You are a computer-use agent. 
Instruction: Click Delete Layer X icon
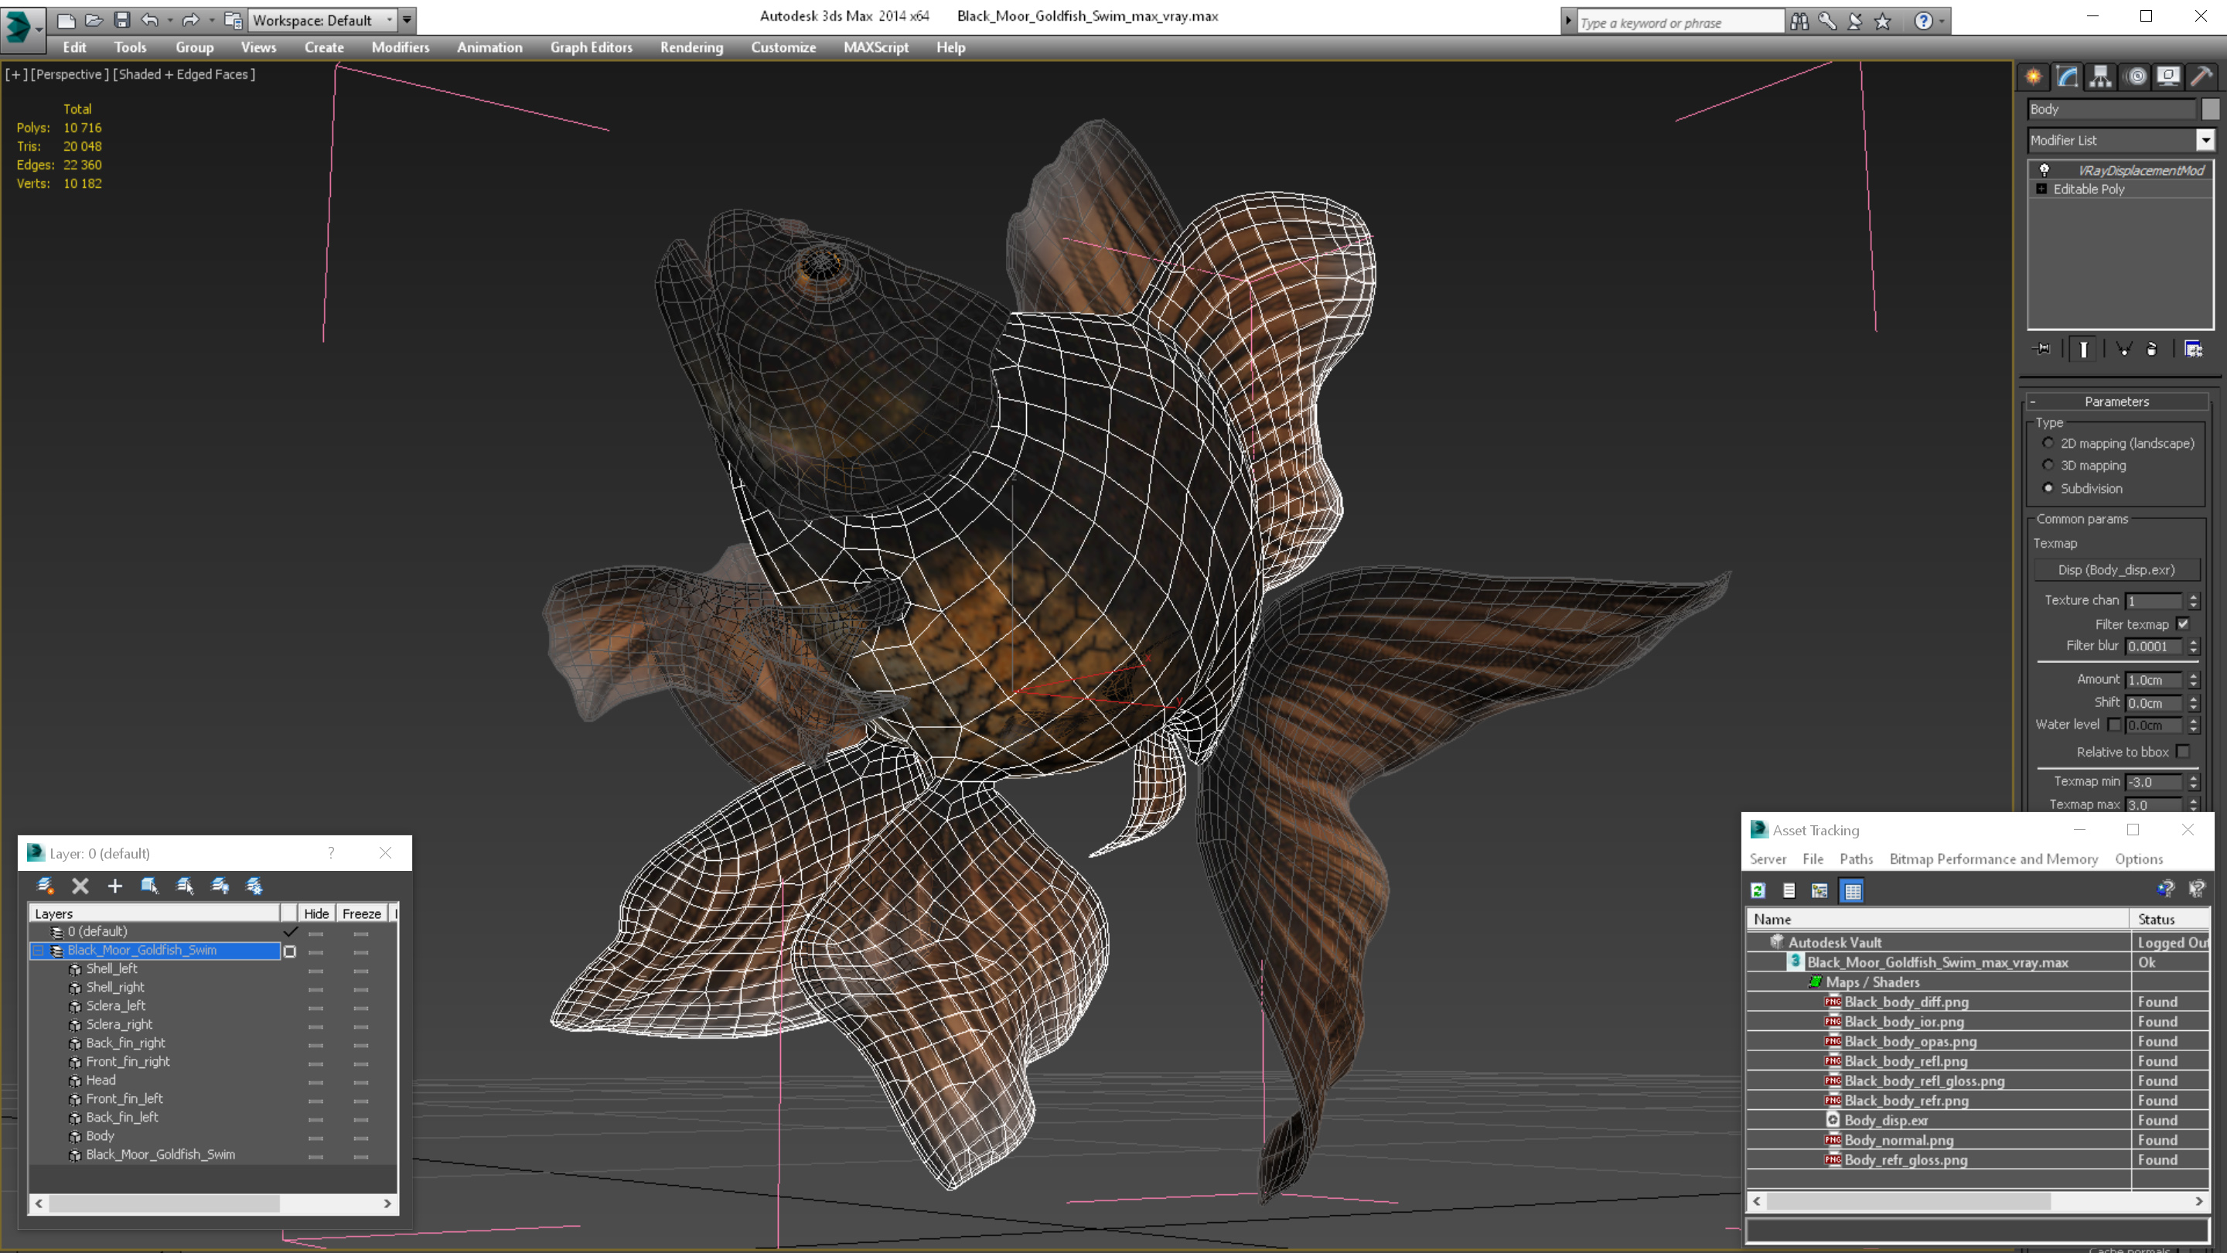point(80,886)
